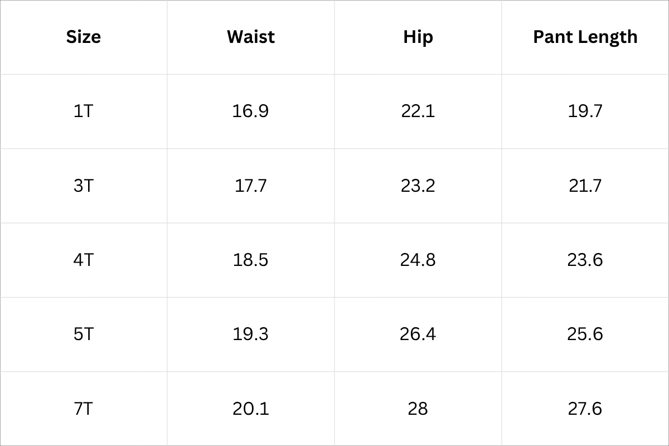Click waist value 19.3
Viewport: 669px width, 446px height.
point(251,334)
